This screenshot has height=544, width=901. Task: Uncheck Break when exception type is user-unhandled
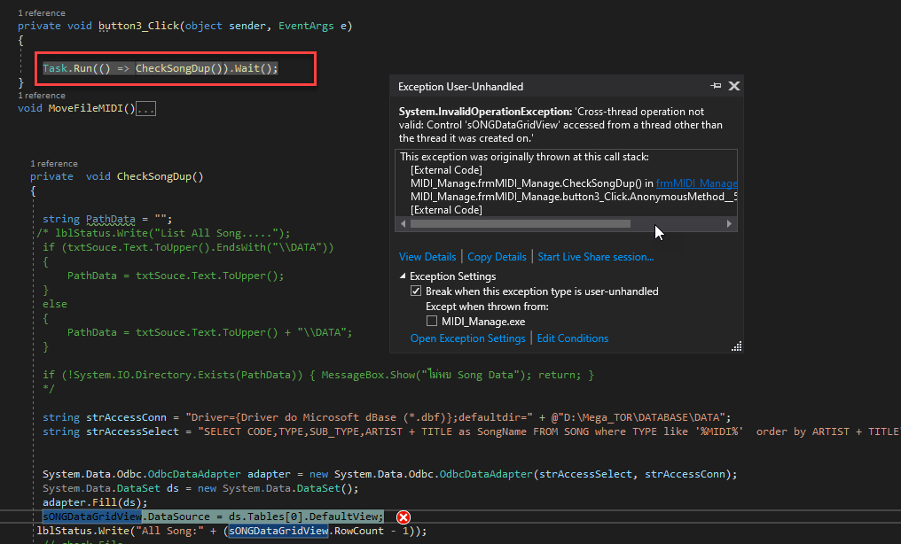(416, 291)
